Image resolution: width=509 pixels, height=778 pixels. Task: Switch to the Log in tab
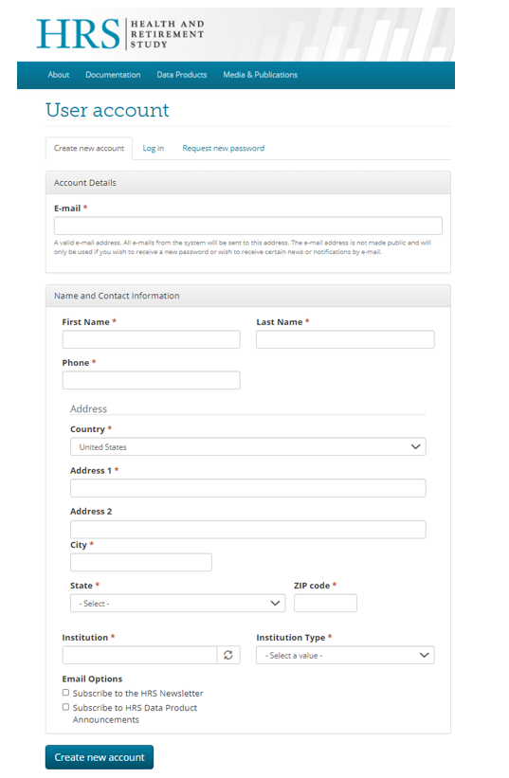pyautogui.click(x=154, y=149)
